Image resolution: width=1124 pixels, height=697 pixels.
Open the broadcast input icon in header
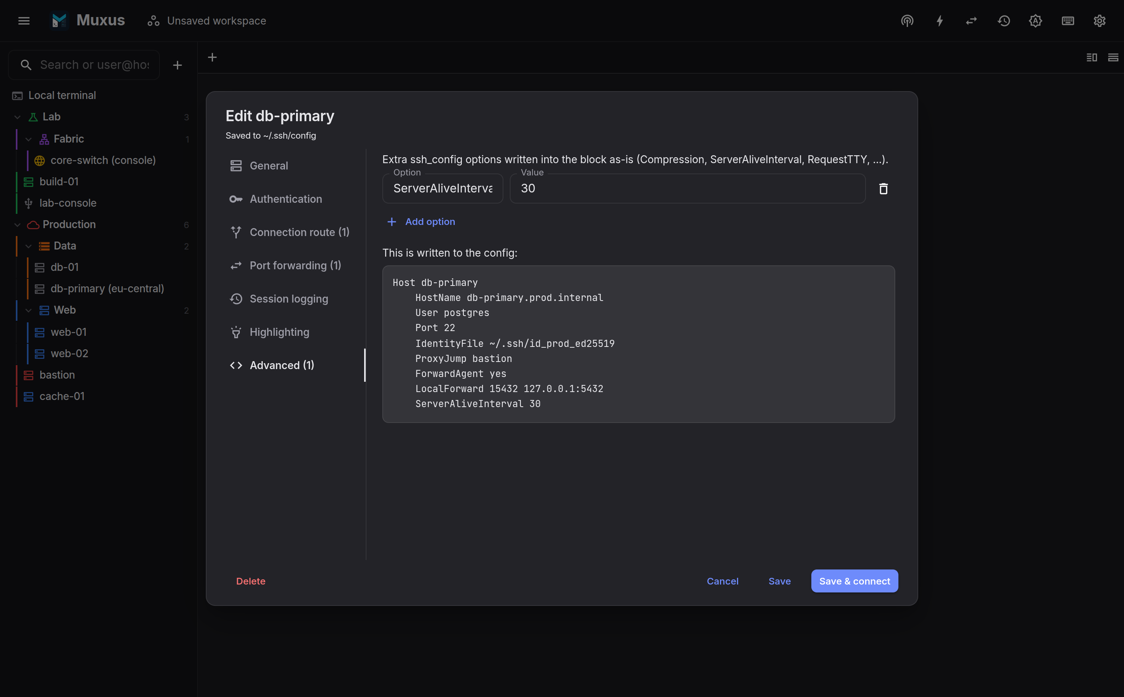(907, 21)
